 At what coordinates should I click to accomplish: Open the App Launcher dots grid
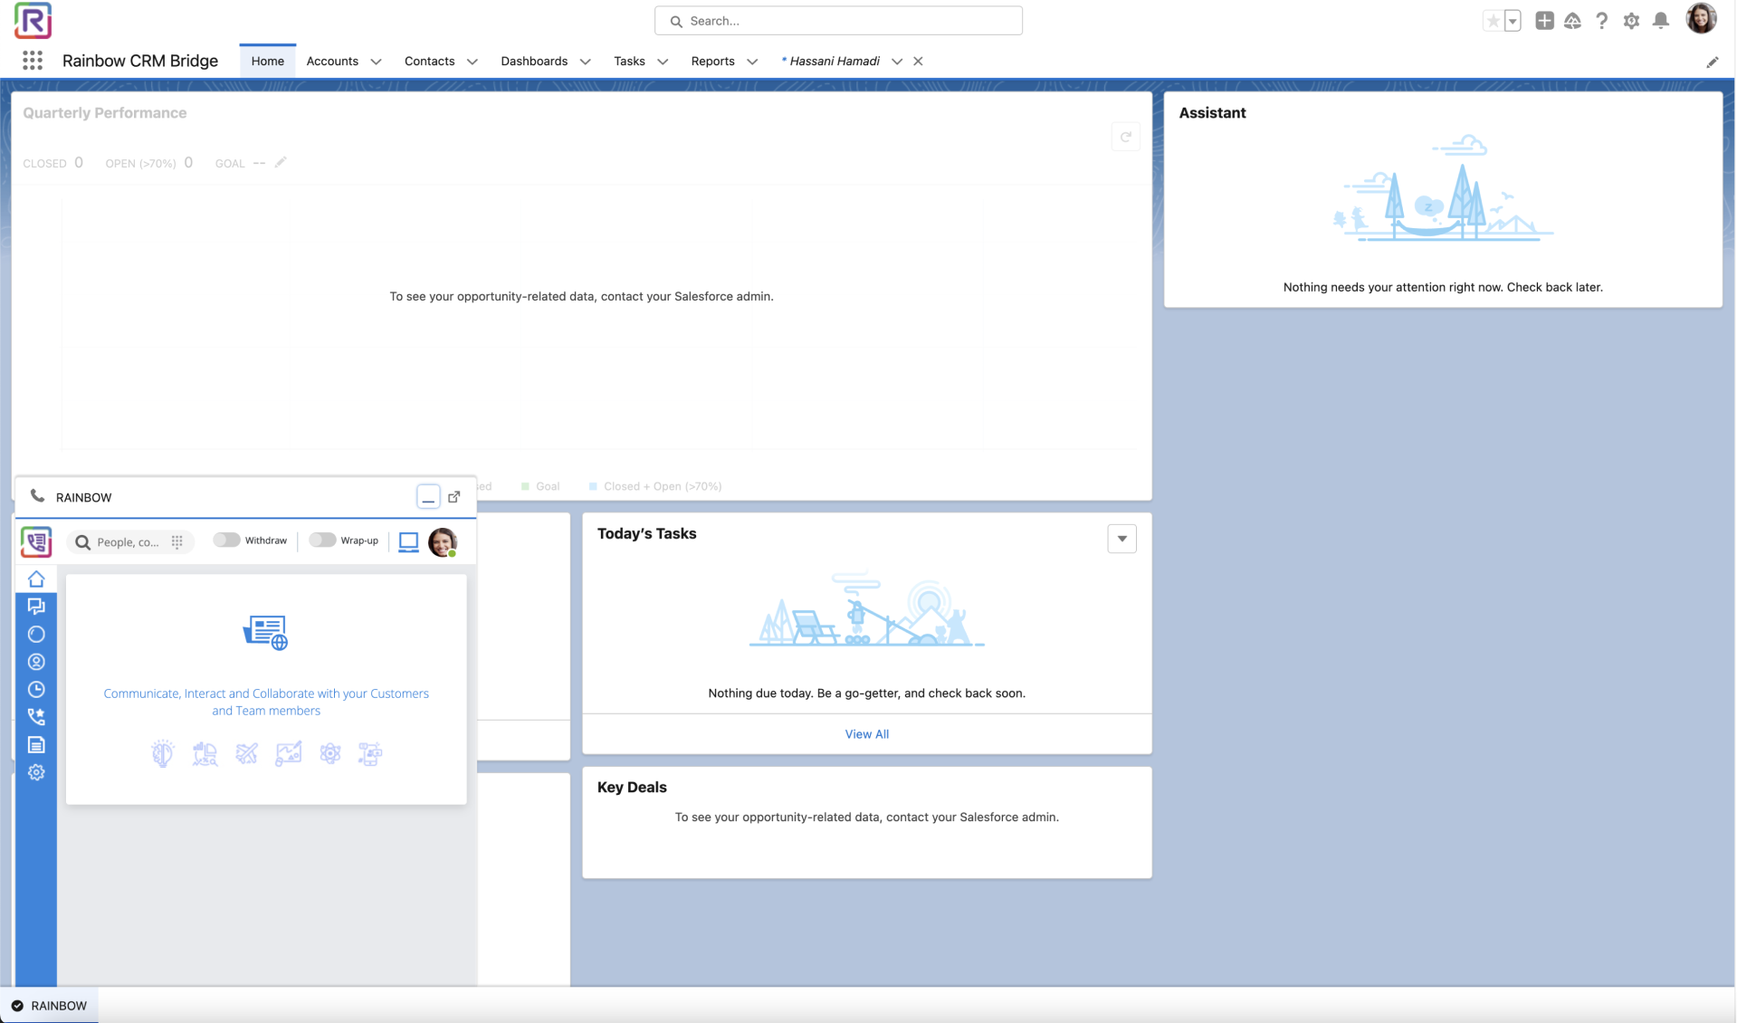(33, 61)
